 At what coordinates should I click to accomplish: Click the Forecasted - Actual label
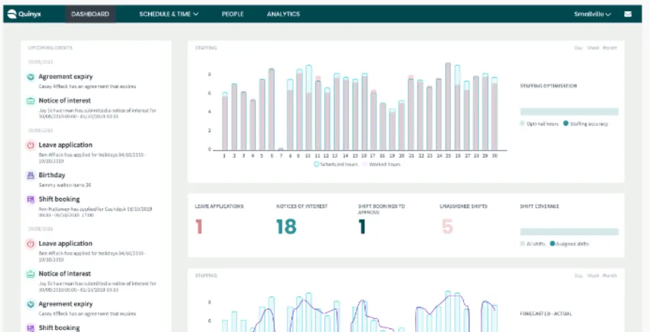[x=546, y=314]
